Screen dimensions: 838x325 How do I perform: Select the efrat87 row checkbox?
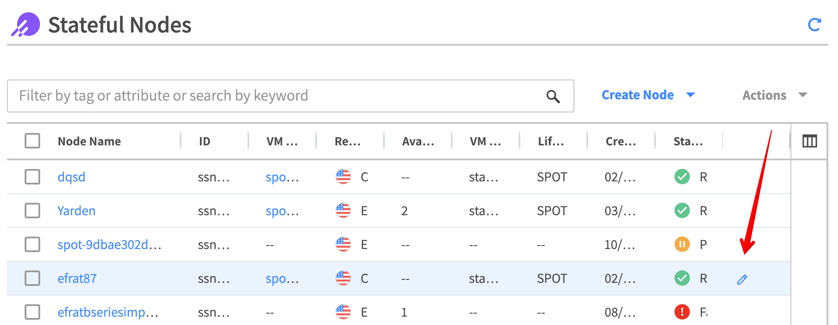(x=33, y=278)
